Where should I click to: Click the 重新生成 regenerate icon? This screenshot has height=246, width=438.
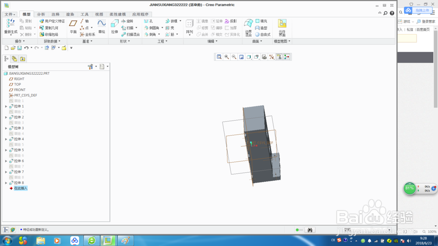coord(11,24)
